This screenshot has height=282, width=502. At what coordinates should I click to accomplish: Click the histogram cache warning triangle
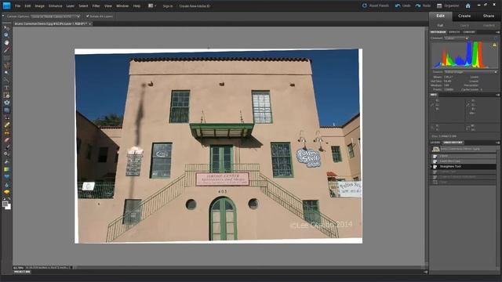pos(494,45)
